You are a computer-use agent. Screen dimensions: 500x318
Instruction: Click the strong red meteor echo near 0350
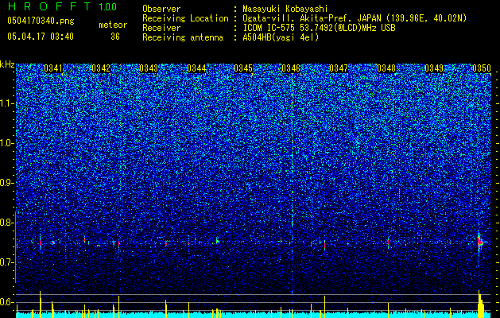[480, 242]
